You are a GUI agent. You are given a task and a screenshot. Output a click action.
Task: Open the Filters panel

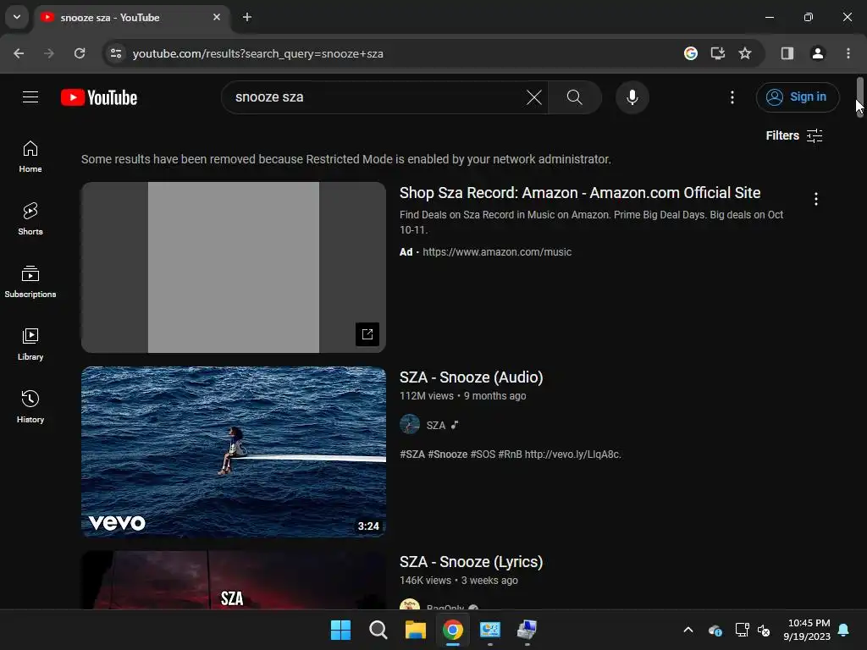[794, 135]
